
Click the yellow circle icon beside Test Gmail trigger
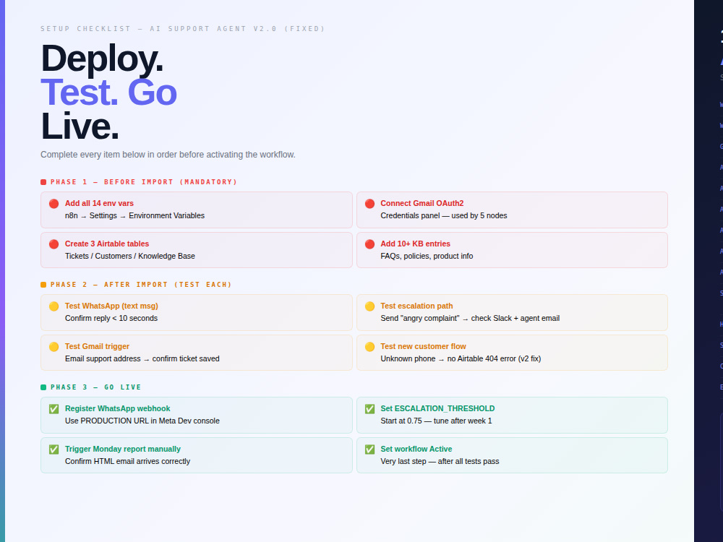[x=54, y=347]
